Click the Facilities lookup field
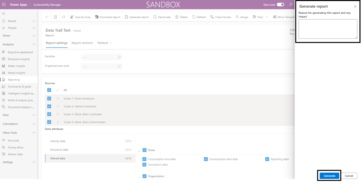The width and height of the screenshot is (361, 185). 101,57
